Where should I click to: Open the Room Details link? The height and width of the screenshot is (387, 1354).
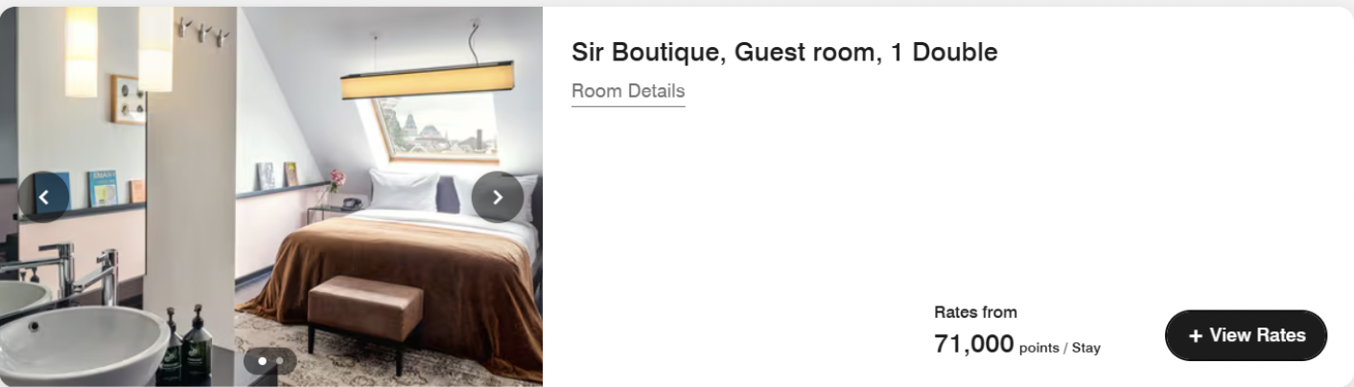[x=628, y=91]
